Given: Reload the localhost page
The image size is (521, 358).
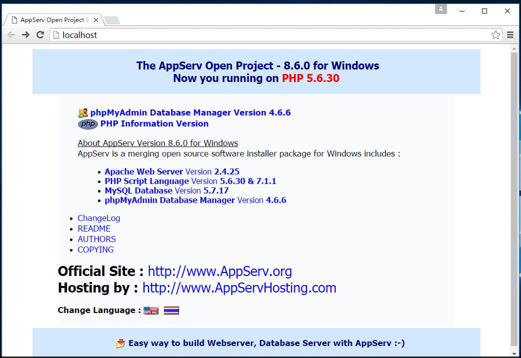Looking at the screenshot, I should tap(40, 35).
